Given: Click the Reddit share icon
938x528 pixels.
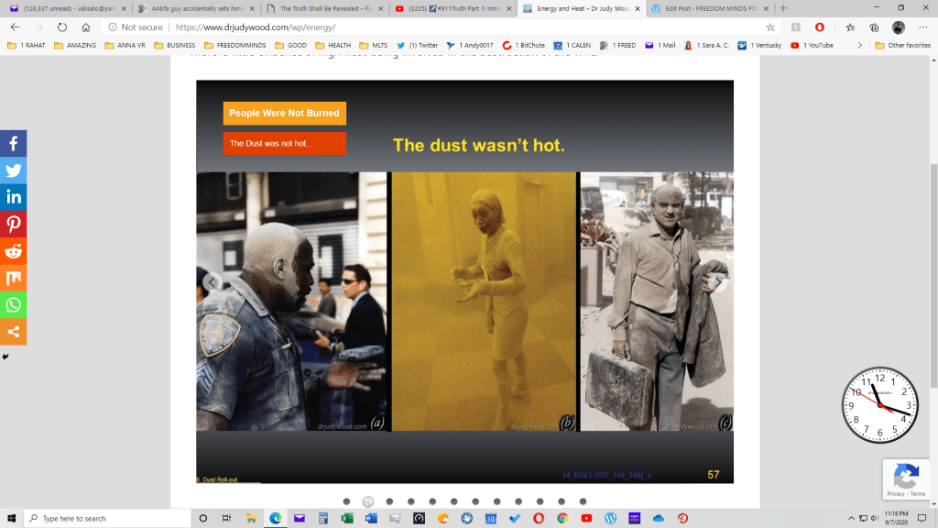Looking at the screenshot, I should [14, 251].
